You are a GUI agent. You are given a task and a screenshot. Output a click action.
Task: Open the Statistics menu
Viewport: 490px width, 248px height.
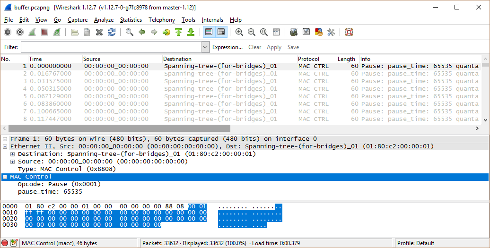131,20
